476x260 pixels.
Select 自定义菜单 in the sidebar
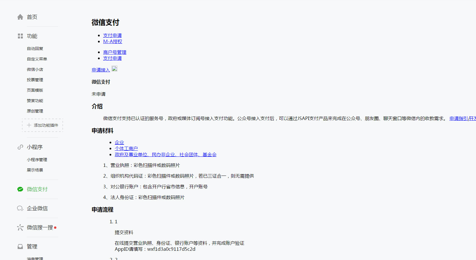coord(37,59)
